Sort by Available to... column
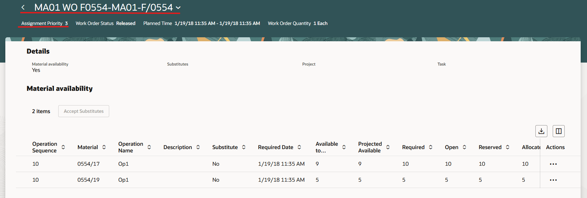The height and width of the screenshot is (198, 587). tap(344, 147)
